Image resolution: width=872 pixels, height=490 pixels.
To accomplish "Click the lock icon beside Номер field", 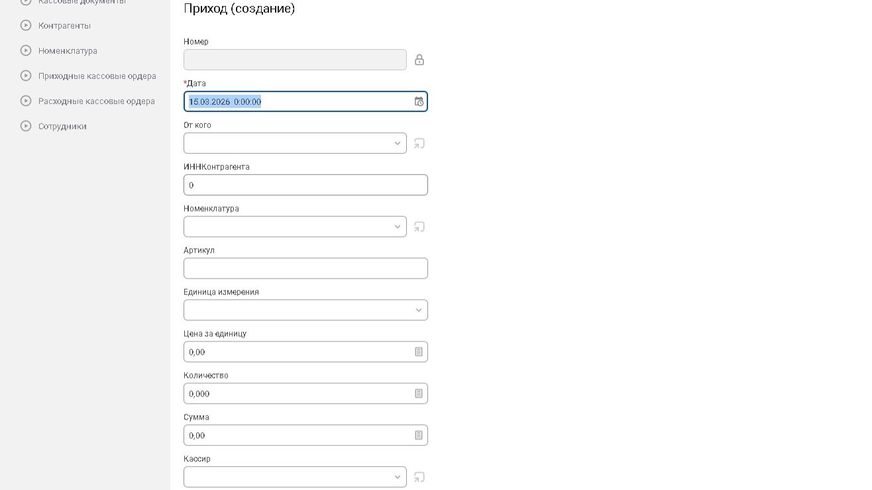I will click(419, 60).
